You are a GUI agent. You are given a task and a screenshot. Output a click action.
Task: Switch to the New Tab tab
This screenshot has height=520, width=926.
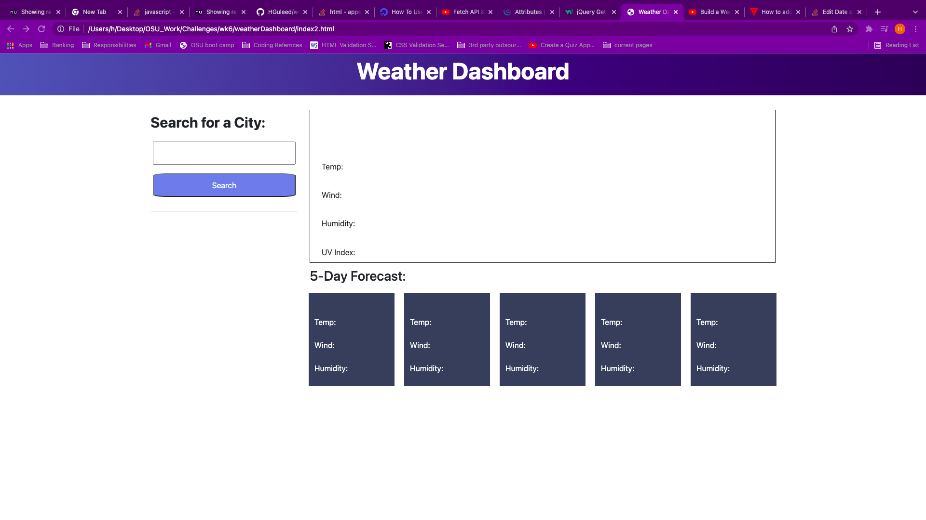click(x=94, y=12)
